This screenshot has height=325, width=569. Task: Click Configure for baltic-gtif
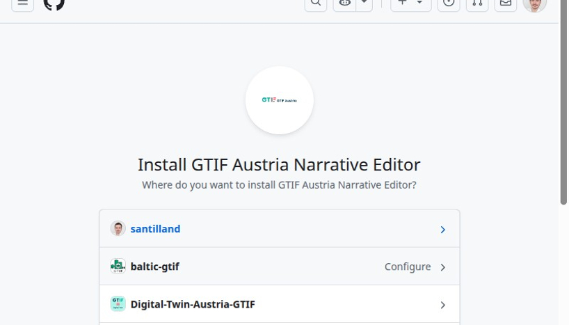click(x=408, y=267)
